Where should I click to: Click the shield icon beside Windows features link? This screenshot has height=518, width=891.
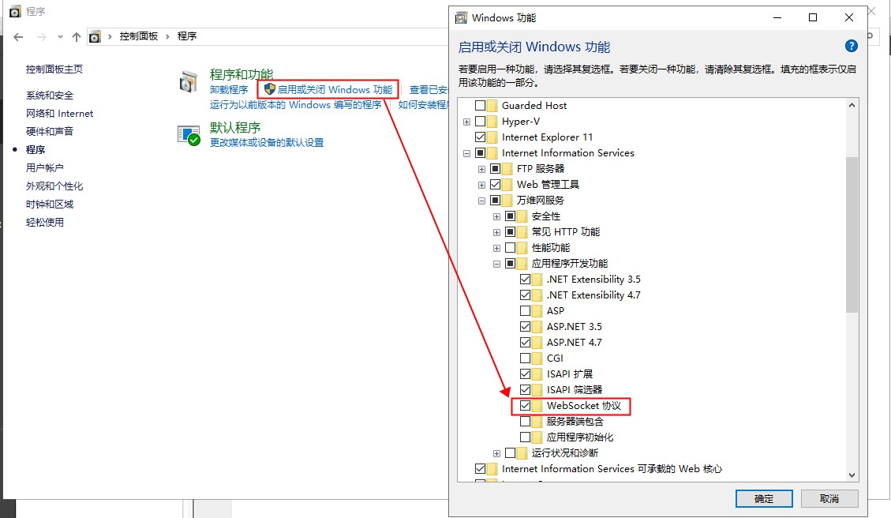coord(269,89)
